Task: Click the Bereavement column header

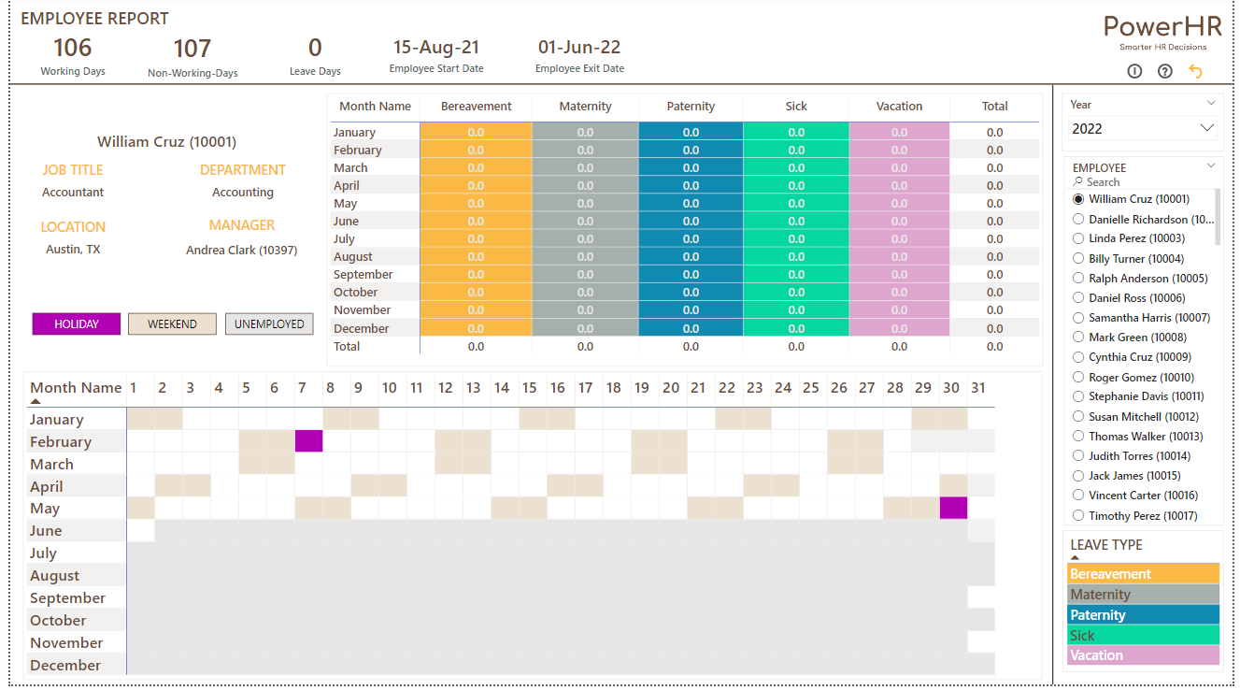Action: pos(476,107)
